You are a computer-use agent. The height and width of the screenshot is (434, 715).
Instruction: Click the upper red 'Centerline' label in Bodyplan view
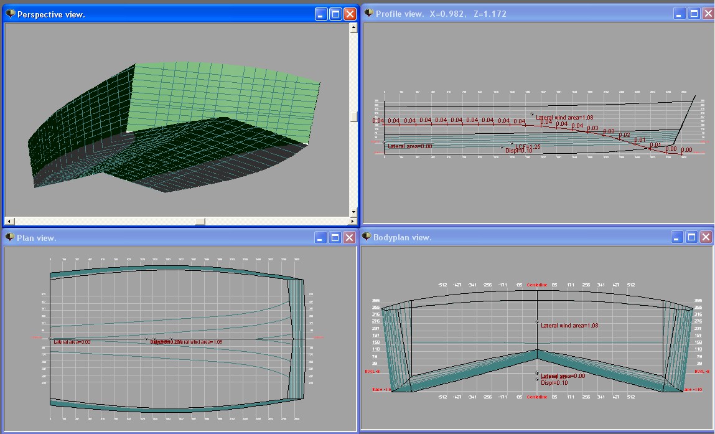536,285
